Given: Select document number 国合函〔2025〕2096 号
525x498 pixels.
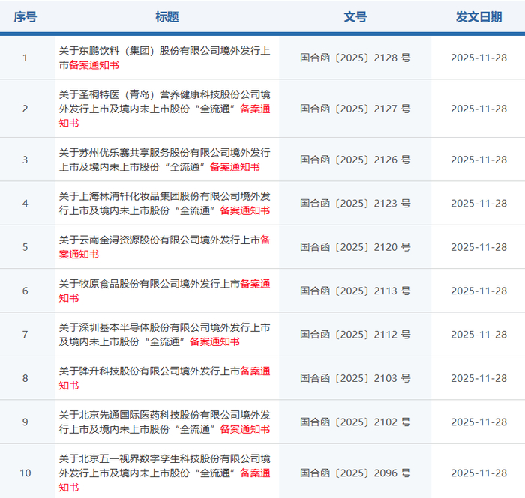Looking at the screenshot, I should [355, 473].
